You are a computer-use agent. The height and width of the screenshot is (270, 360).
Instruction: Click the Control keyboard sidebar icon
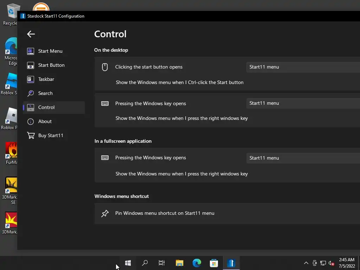click(31, 108)
